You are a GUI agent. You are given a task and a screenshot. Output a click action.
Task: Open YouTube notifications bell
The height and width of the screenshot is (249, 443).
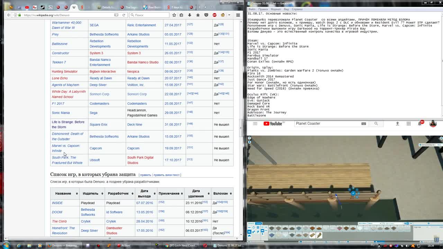(x=421, y=123)
